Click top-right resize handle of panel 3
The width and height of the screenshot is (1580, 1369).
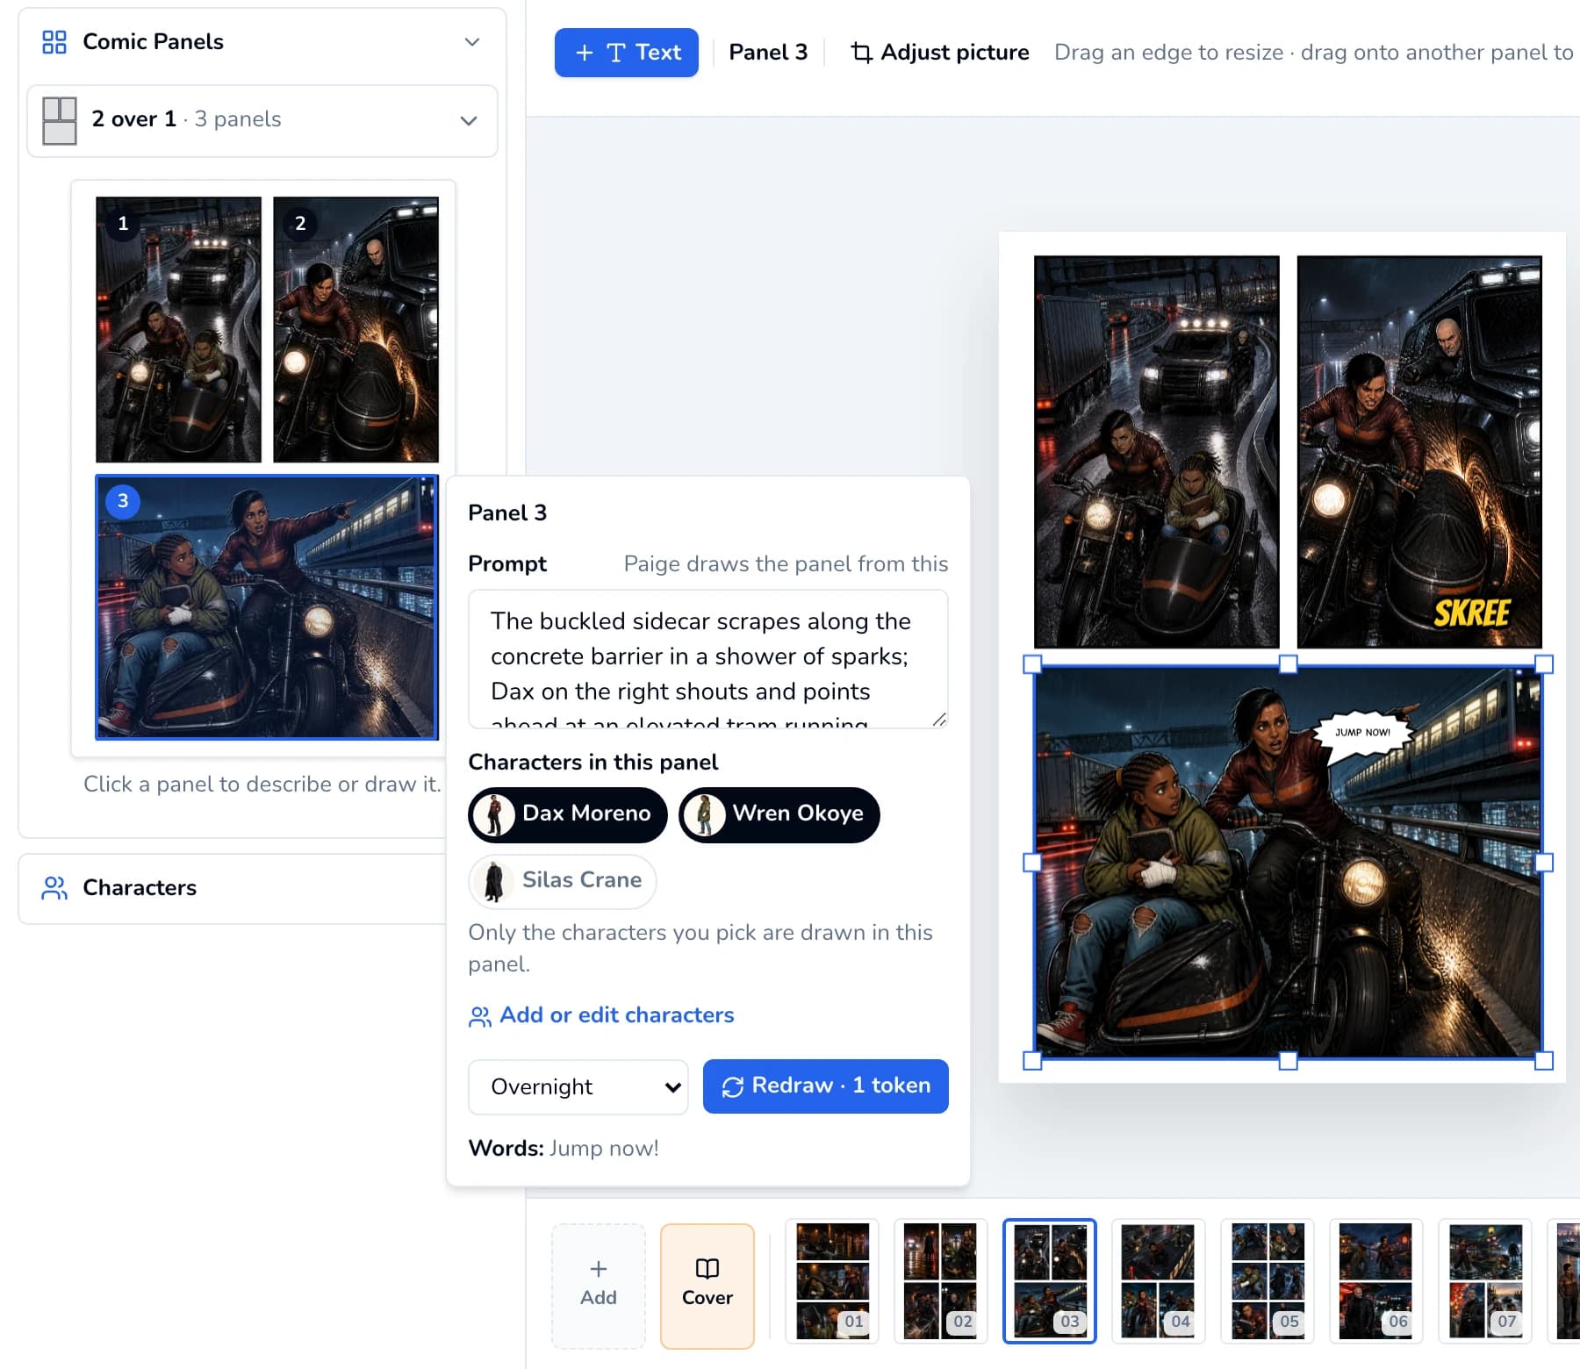(x=1544, y=664)
